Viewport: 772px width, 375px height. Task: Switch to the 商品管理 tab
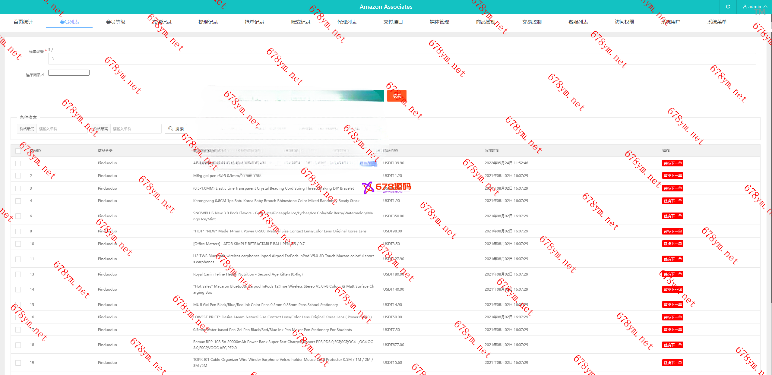486,22
